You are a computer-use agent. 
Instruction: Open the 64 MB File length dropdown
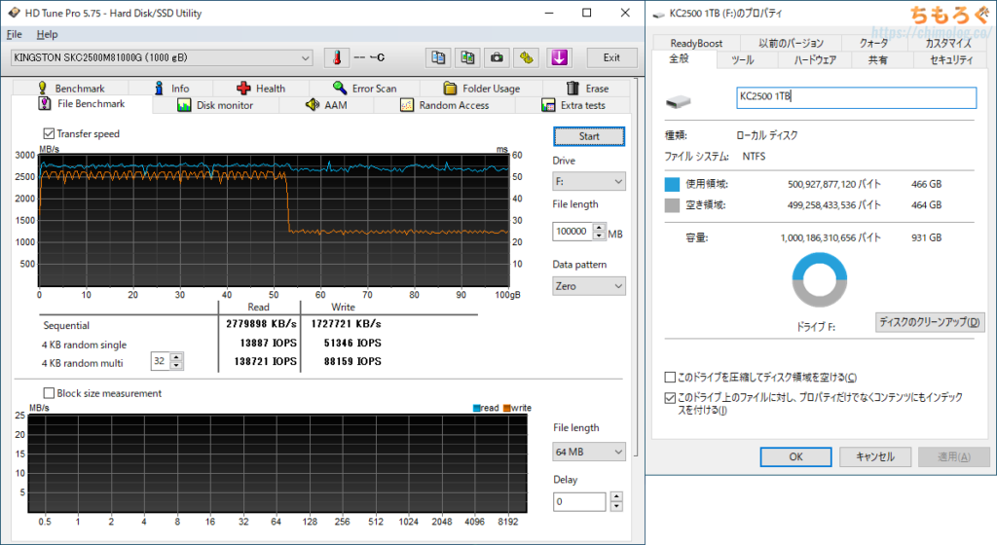click(589, 452)
